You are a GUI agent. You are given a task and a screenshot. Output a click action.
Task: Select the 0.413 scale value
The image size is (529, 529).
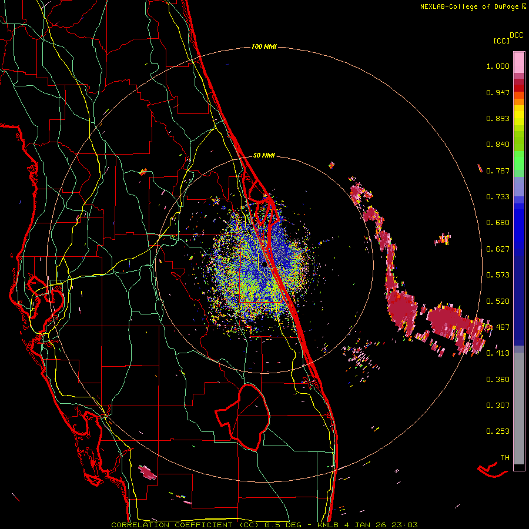coord(498,353)
